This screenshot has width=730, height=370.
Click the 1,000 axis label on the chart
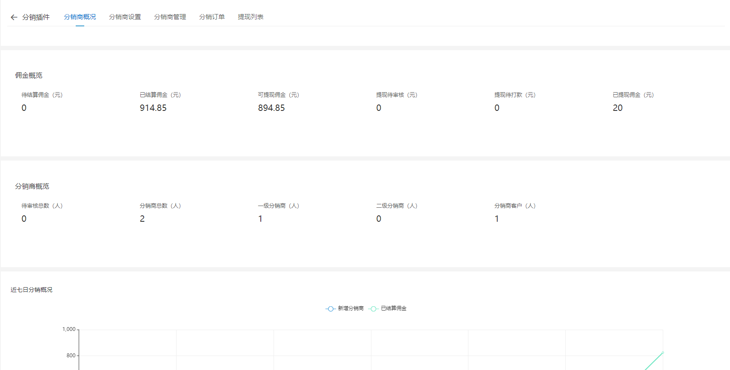click(x=69, y=329)
